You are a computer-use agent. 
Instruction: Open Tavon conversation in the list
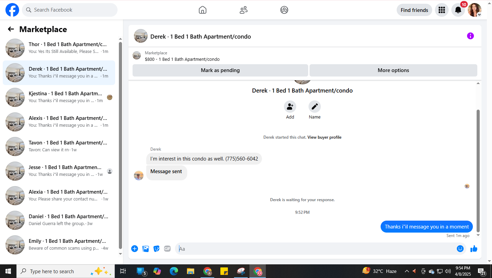[x=59, y=147]
